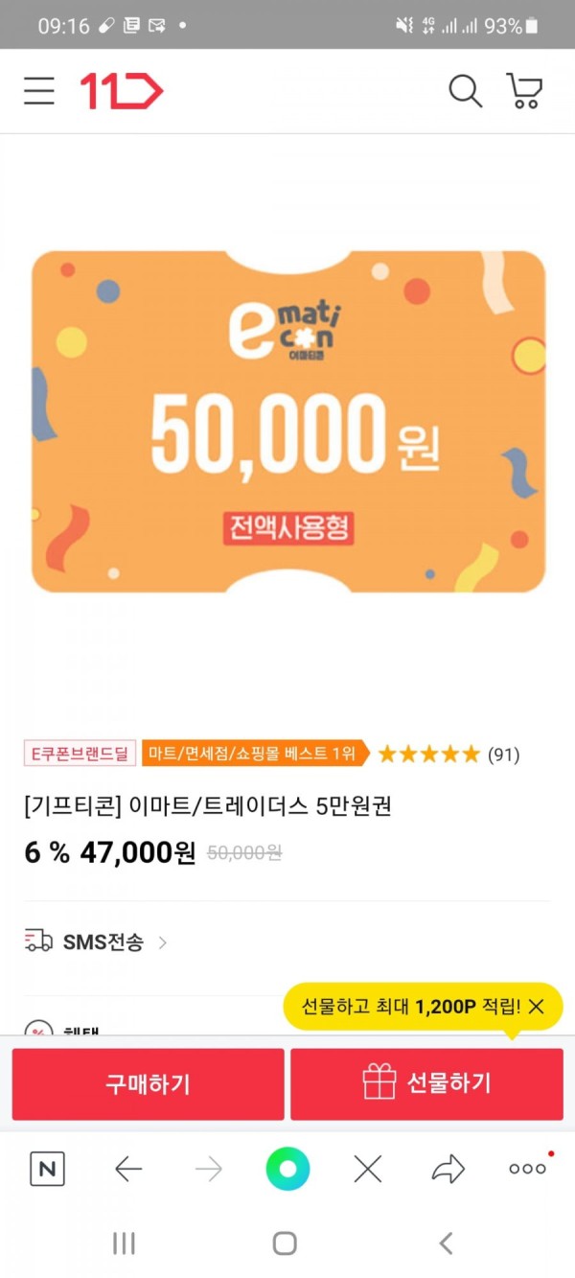This screenshot has width=575, height=1278.
Task: Open 마트/면세점/쇼핑몰 베스트 1위 ranking badge
Action: point(255,754)
